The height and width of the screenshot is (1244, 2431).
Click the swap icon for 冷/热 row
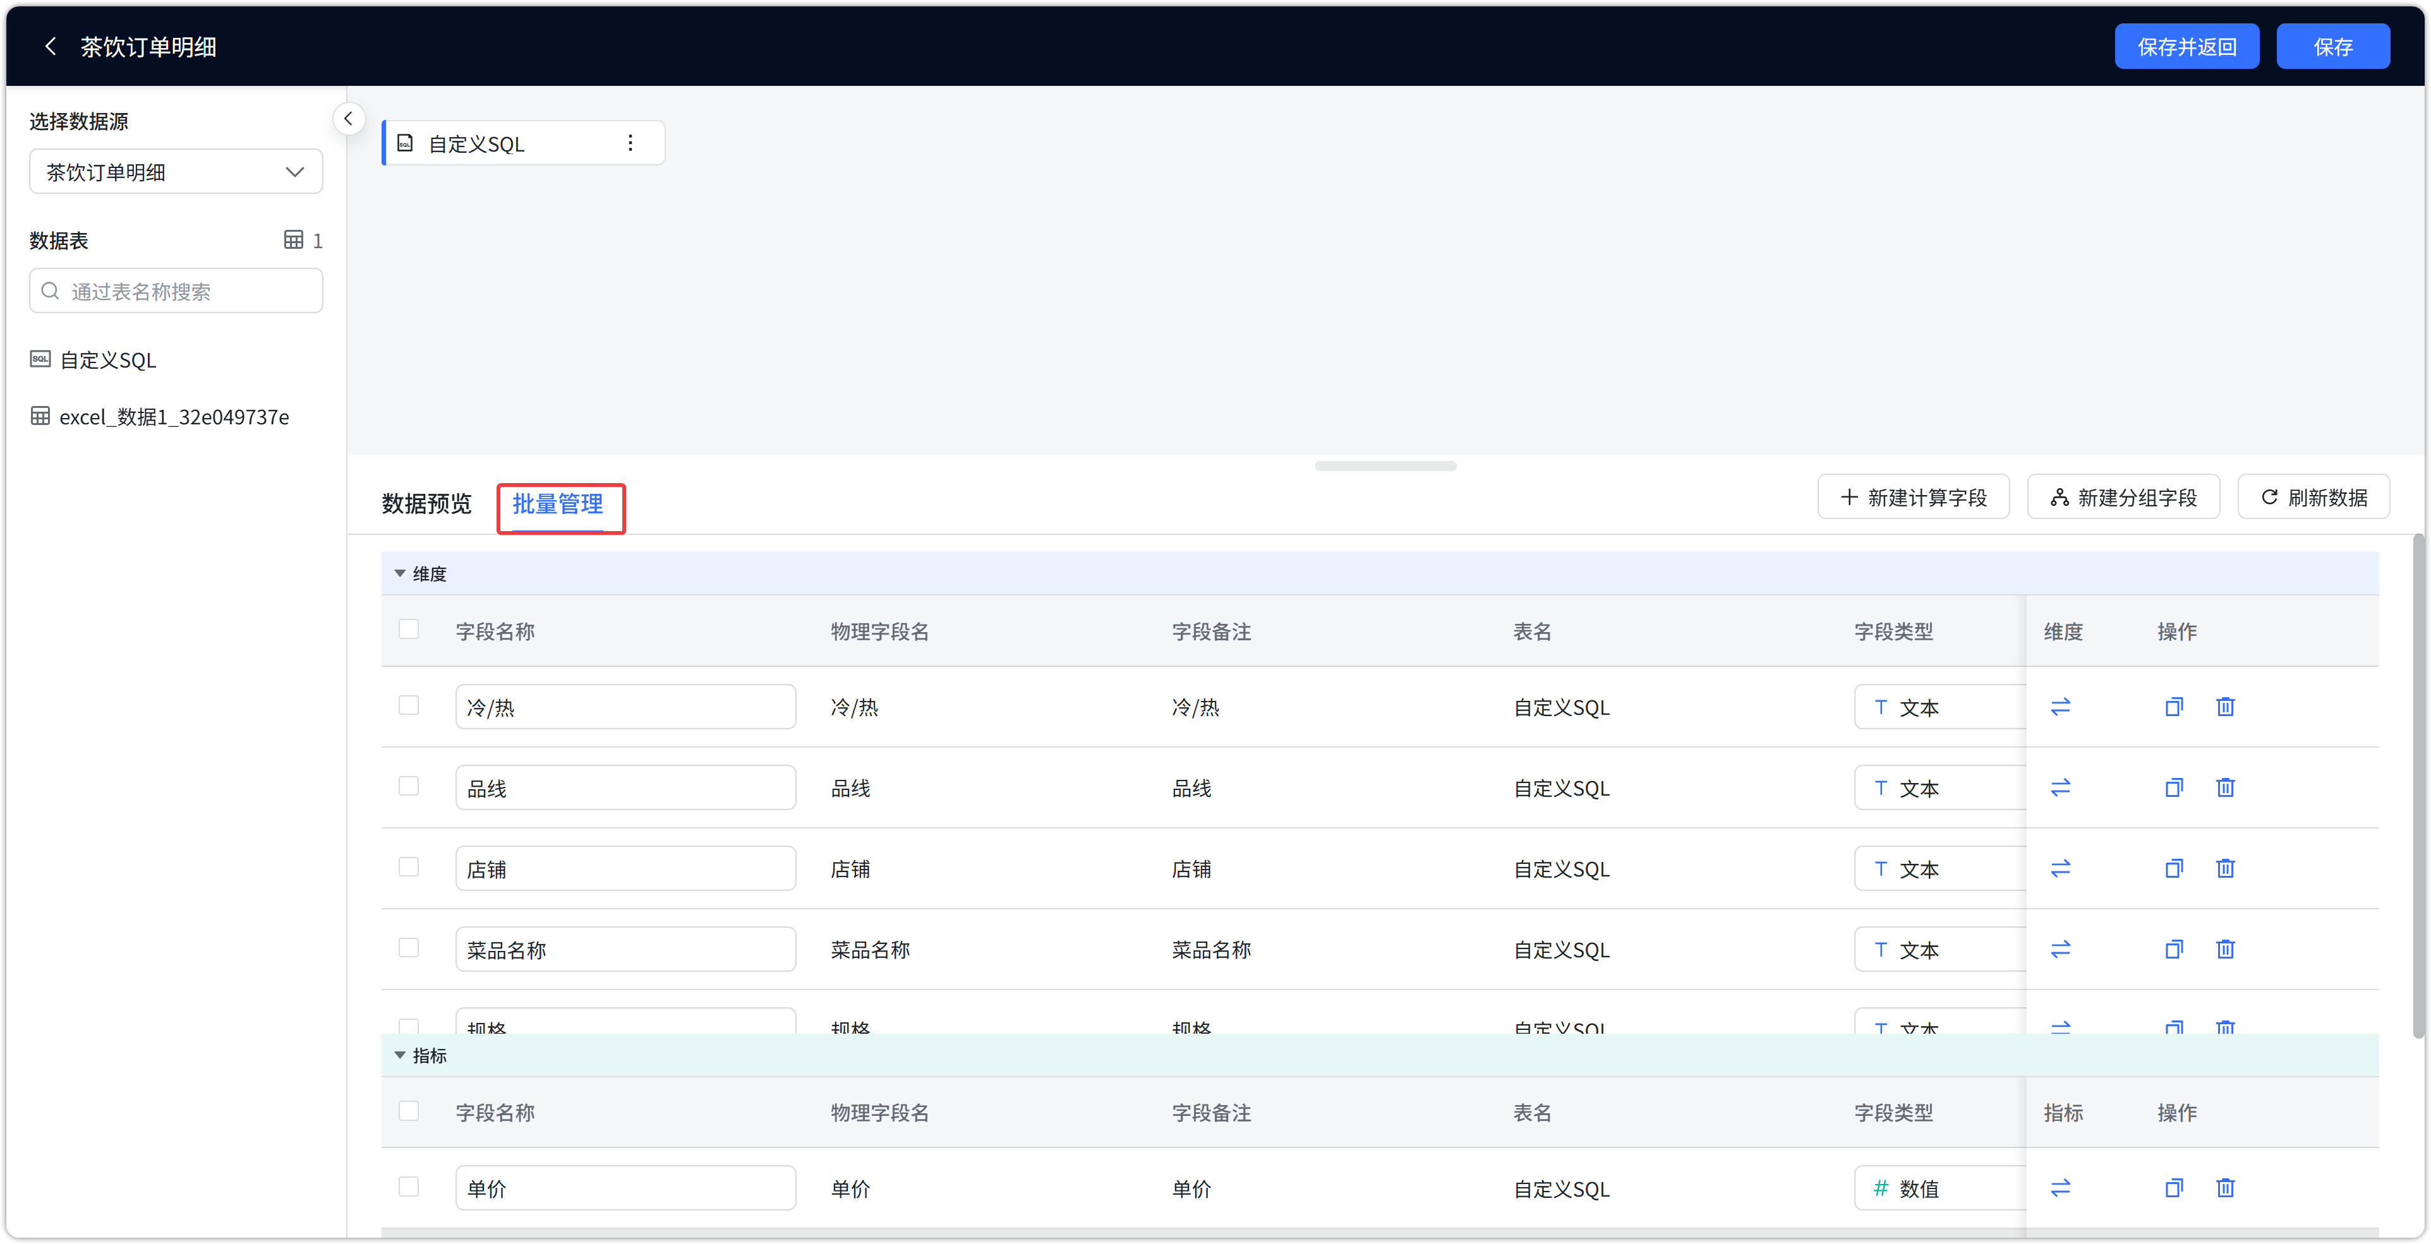point(2060,707)
